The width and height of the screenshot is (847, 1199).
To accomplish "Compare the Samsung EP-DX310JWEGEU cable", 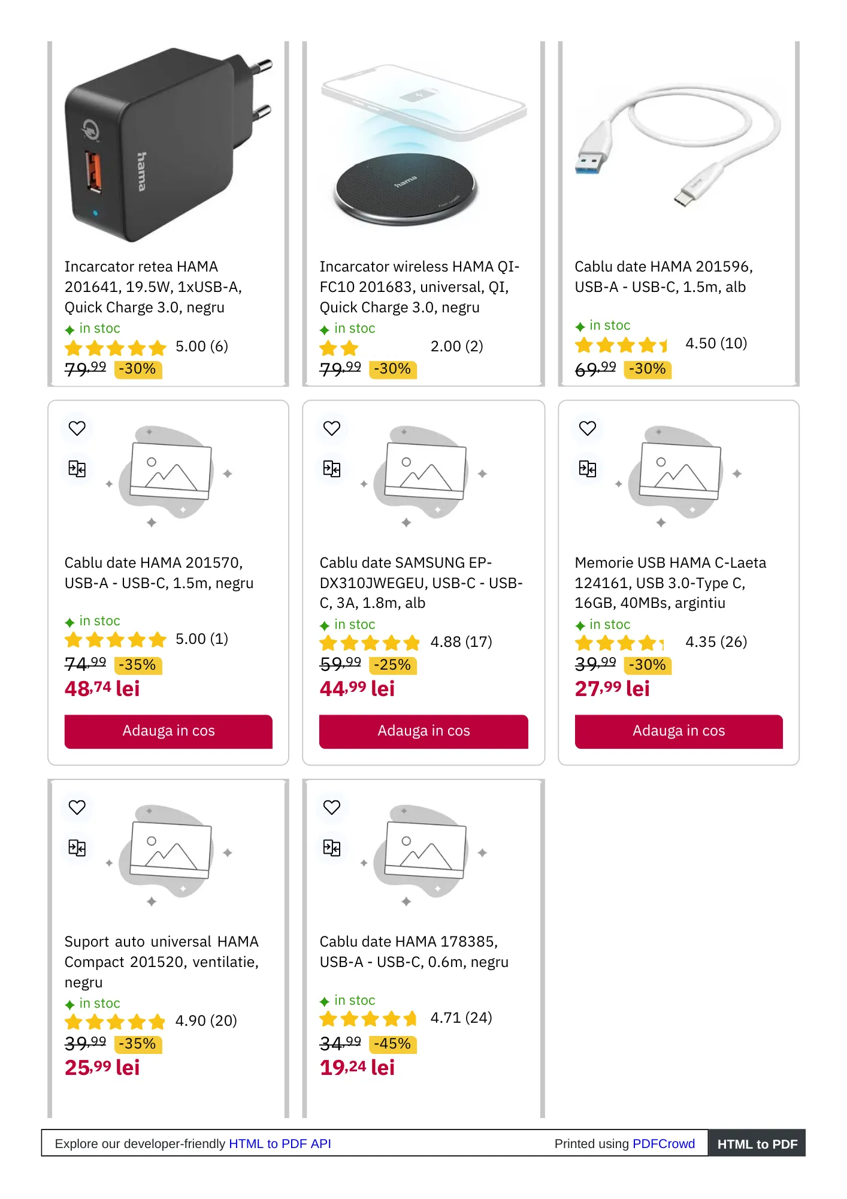I will (332, 468).
